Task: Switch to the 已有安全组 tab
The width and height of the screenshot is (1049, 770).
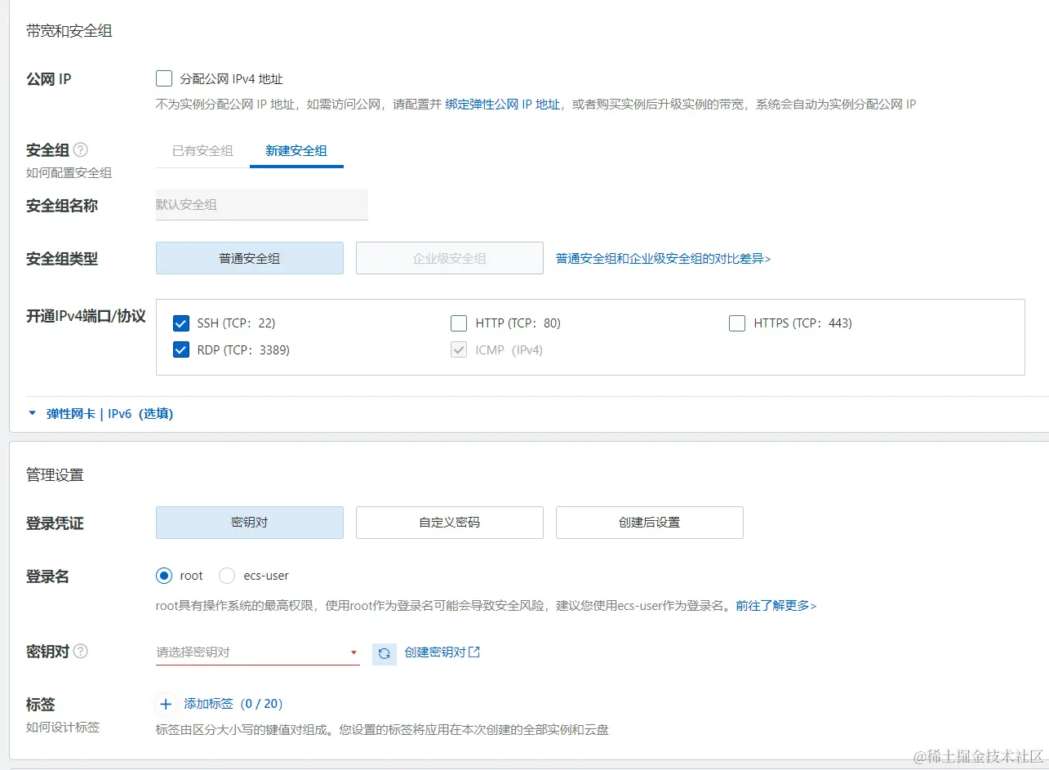Action: pyautogui.click(x=201, y=151)
